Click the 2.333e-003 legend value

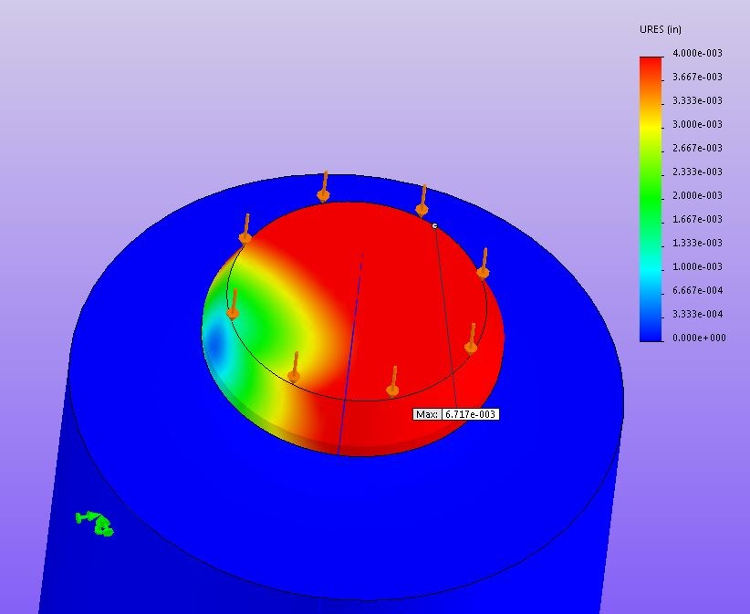pyautogui.click(x=697, y=172)
